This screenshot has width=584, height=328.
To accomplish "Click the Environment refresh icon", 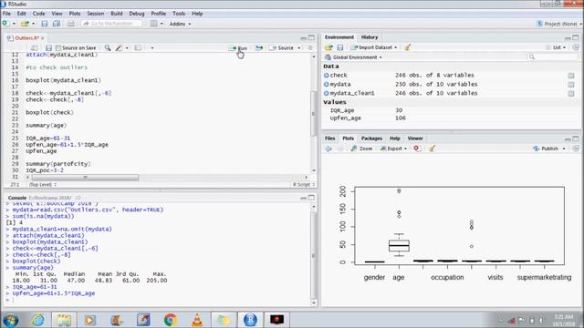I will click(x=576, y=47).
